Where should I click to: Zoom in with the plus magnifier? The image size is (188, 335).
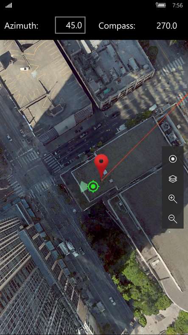pyautogui.click(x=173, y=199)
